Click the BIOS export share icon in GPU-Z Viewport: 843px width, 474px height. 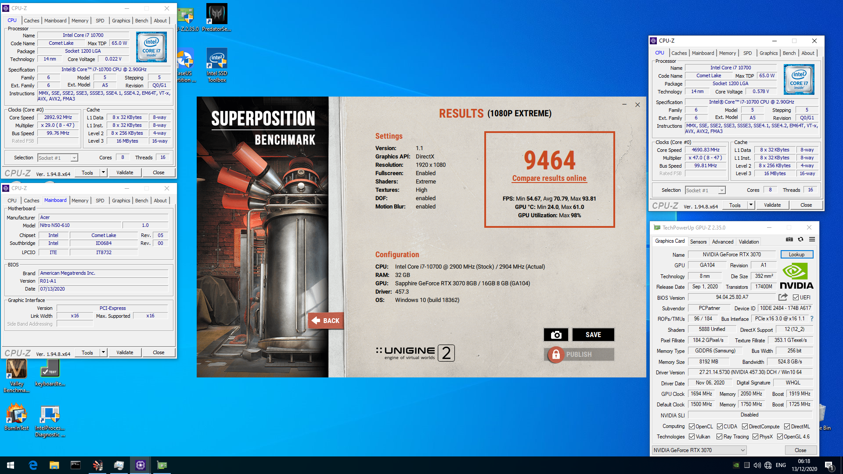pos(783,297)
